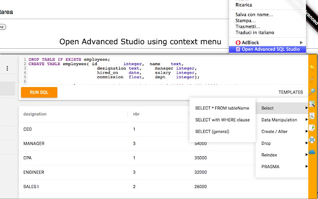318x199 pixels.
Task: Open the three-dot vertical menu
Action: (7, 69)
